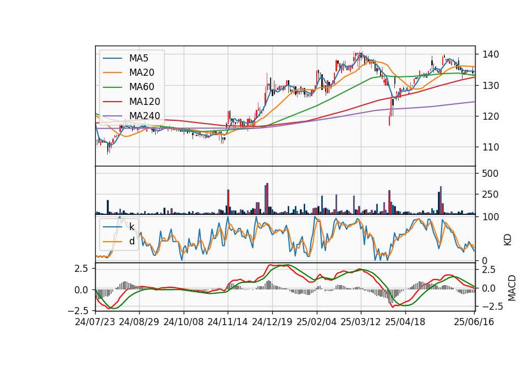
Task: Click the 24/08/29 date label
Action: (x=139, y=322)
